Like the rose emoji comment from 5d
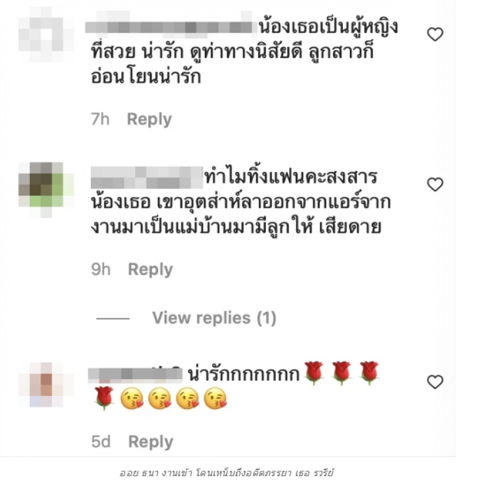The height and width of the screenshot is (493, 498). tap(435, 382)
